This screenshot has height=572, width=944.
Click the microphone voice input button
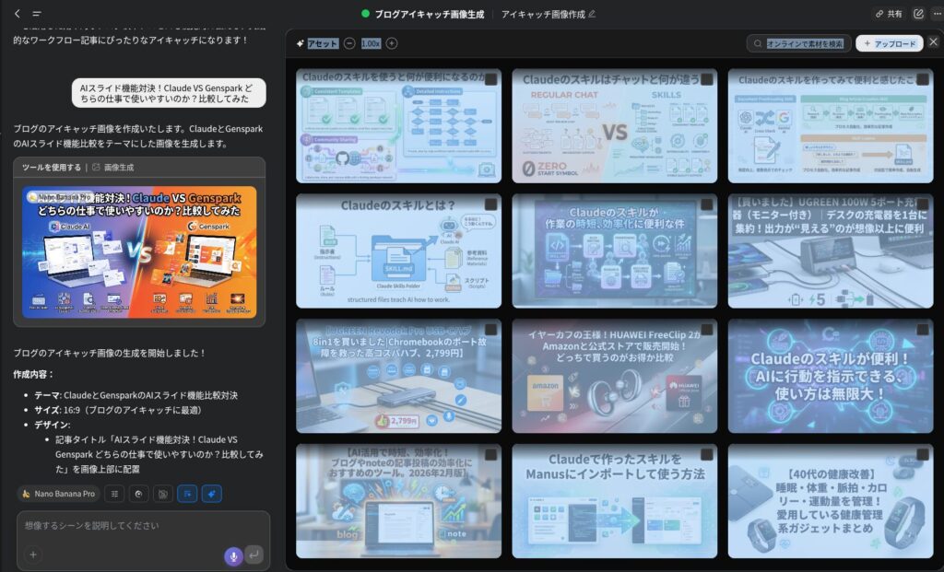(x=233, y=555)
